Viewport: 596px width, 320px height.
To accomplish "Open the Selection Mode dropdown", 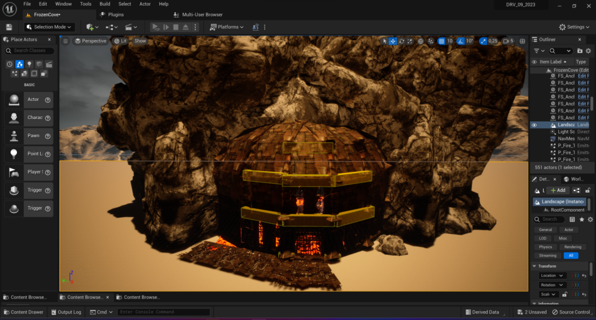I will pos(49,27).
